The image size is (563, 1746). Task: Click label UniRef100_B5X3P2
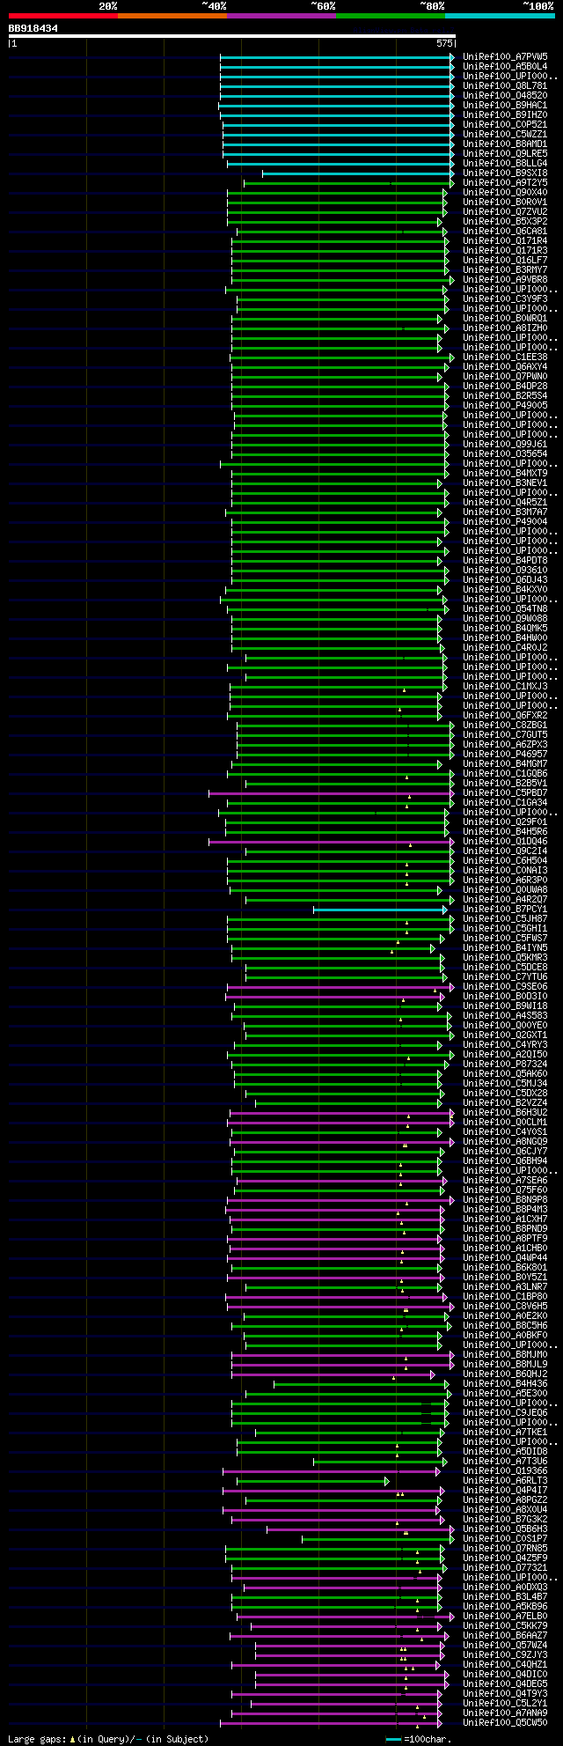[505, 221]
